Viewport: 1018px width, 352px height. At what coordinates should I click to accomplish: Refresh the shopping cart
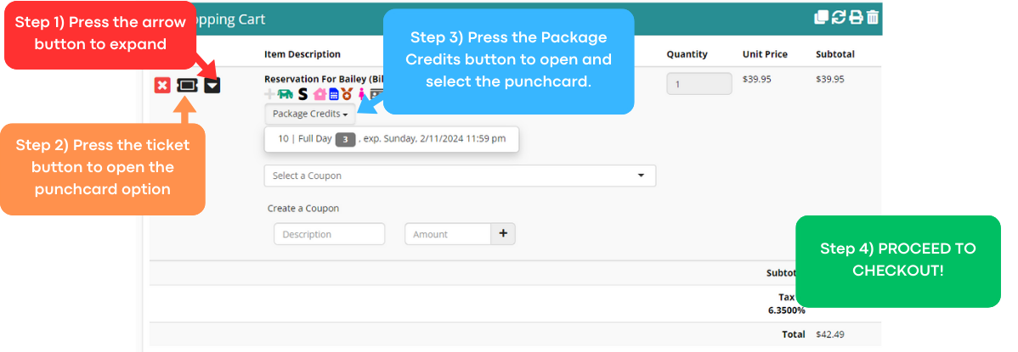[838, 17]
